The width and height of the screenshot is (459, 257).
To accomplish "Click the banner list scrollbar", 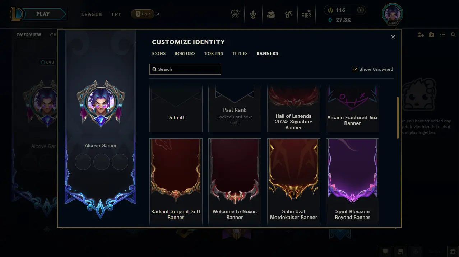I will (x=398, y=117).
